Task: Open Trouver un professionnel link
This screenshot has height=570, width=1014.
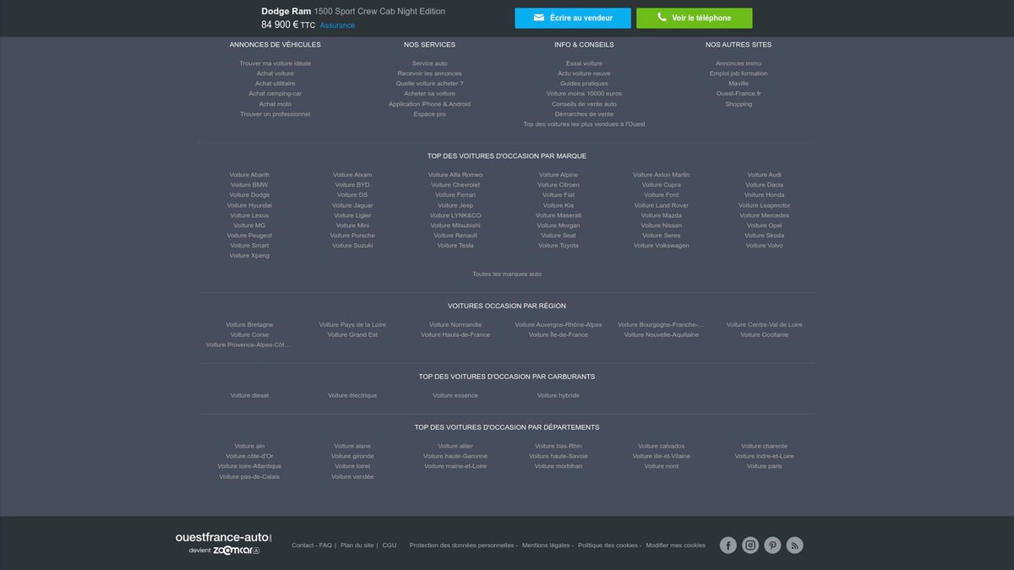Action: (275, 114)
